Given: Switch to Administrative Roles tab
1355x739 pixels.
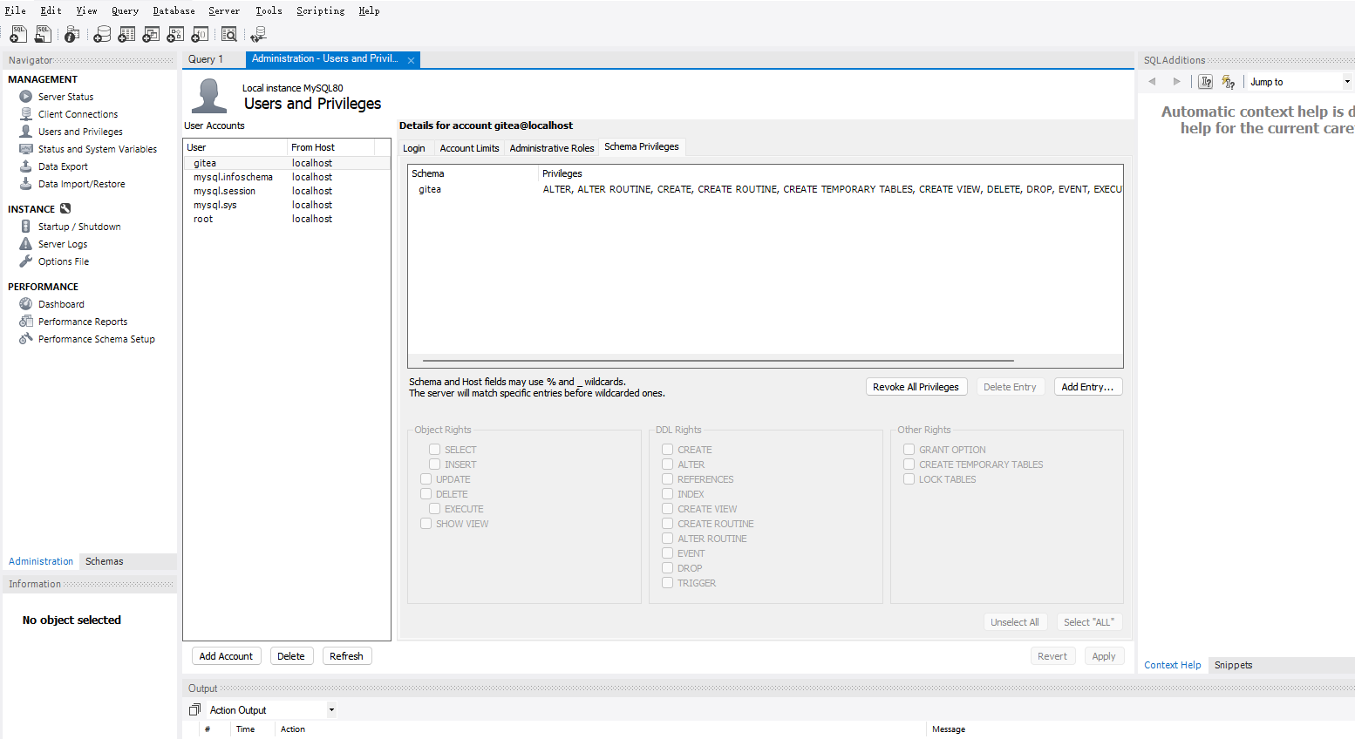Looking at the screenshot, I should pos(552,148).
